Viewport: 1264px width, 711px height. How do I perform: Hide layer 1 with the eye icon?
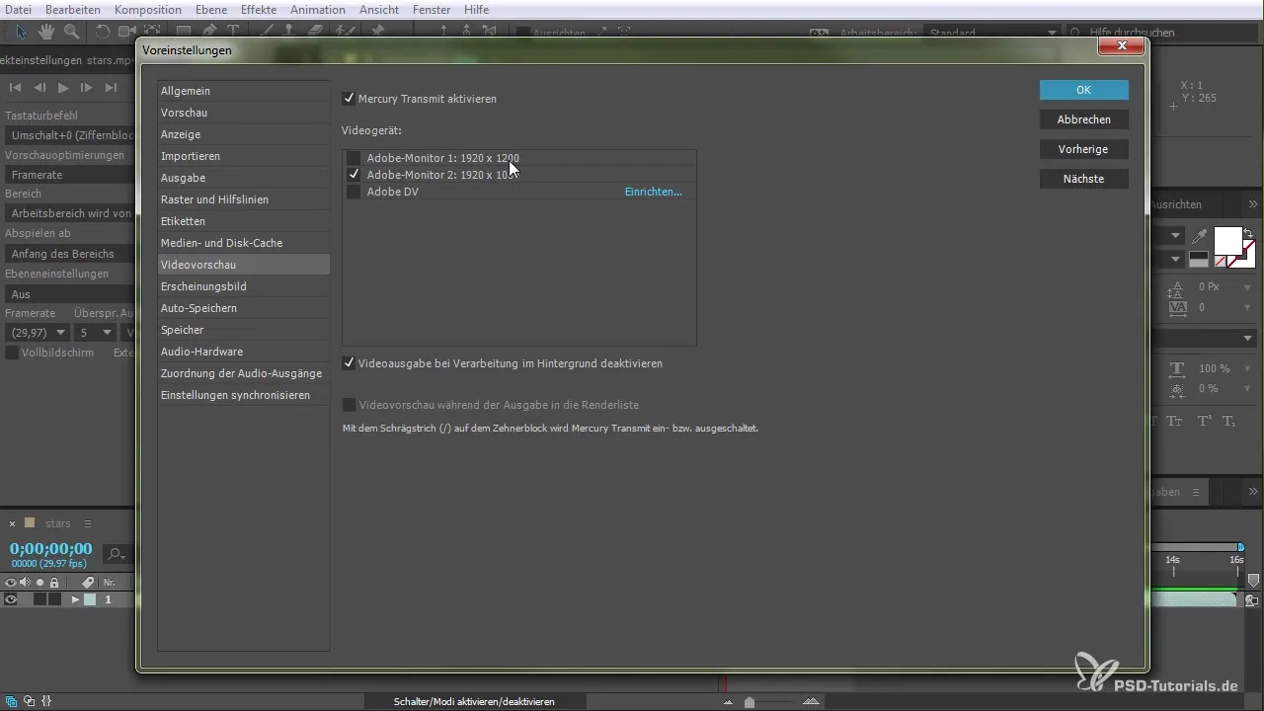click(x=12, y=599)
